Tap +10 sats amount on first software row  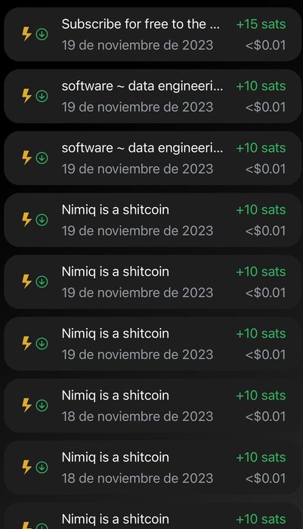261,86
